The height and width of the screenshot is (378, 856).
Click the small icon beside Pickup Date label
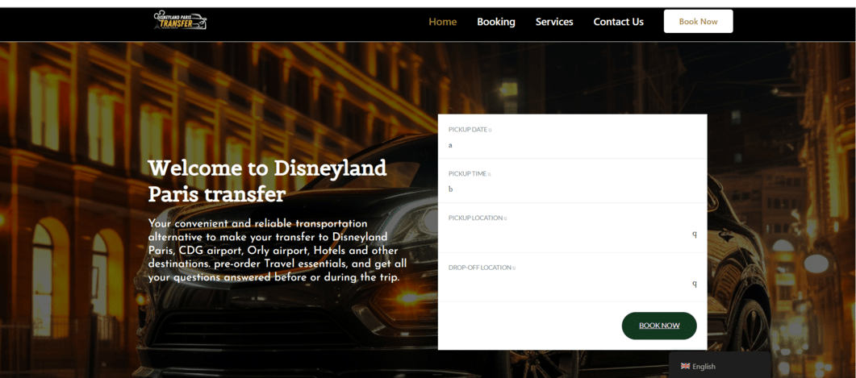[x=491, y=130]
